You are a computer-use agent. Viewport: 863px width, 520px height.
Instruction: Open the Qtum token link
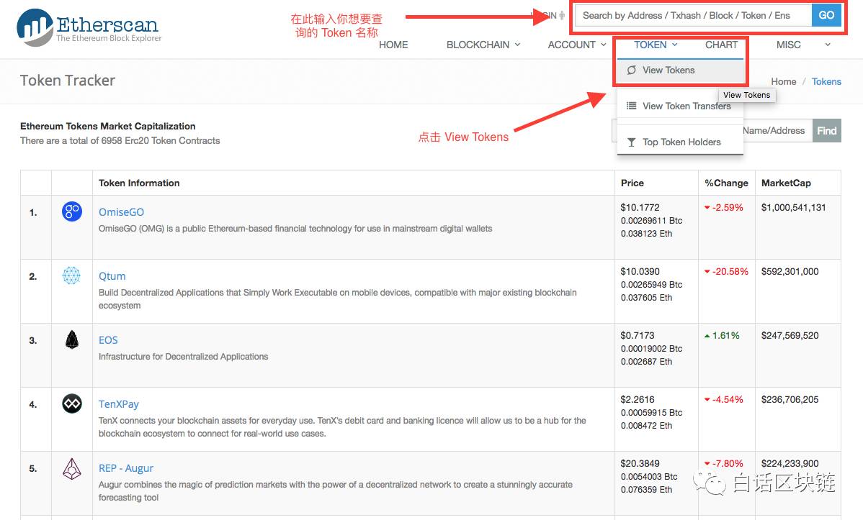tap(112, 276)
